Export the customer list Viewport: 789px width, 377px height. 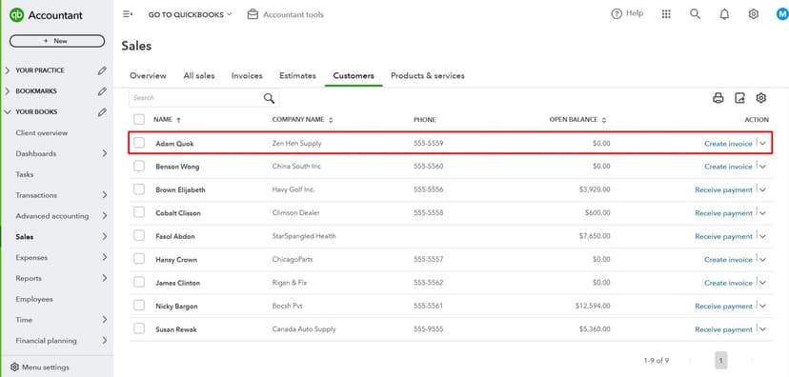pyautogui.click(x=739, y=98)
